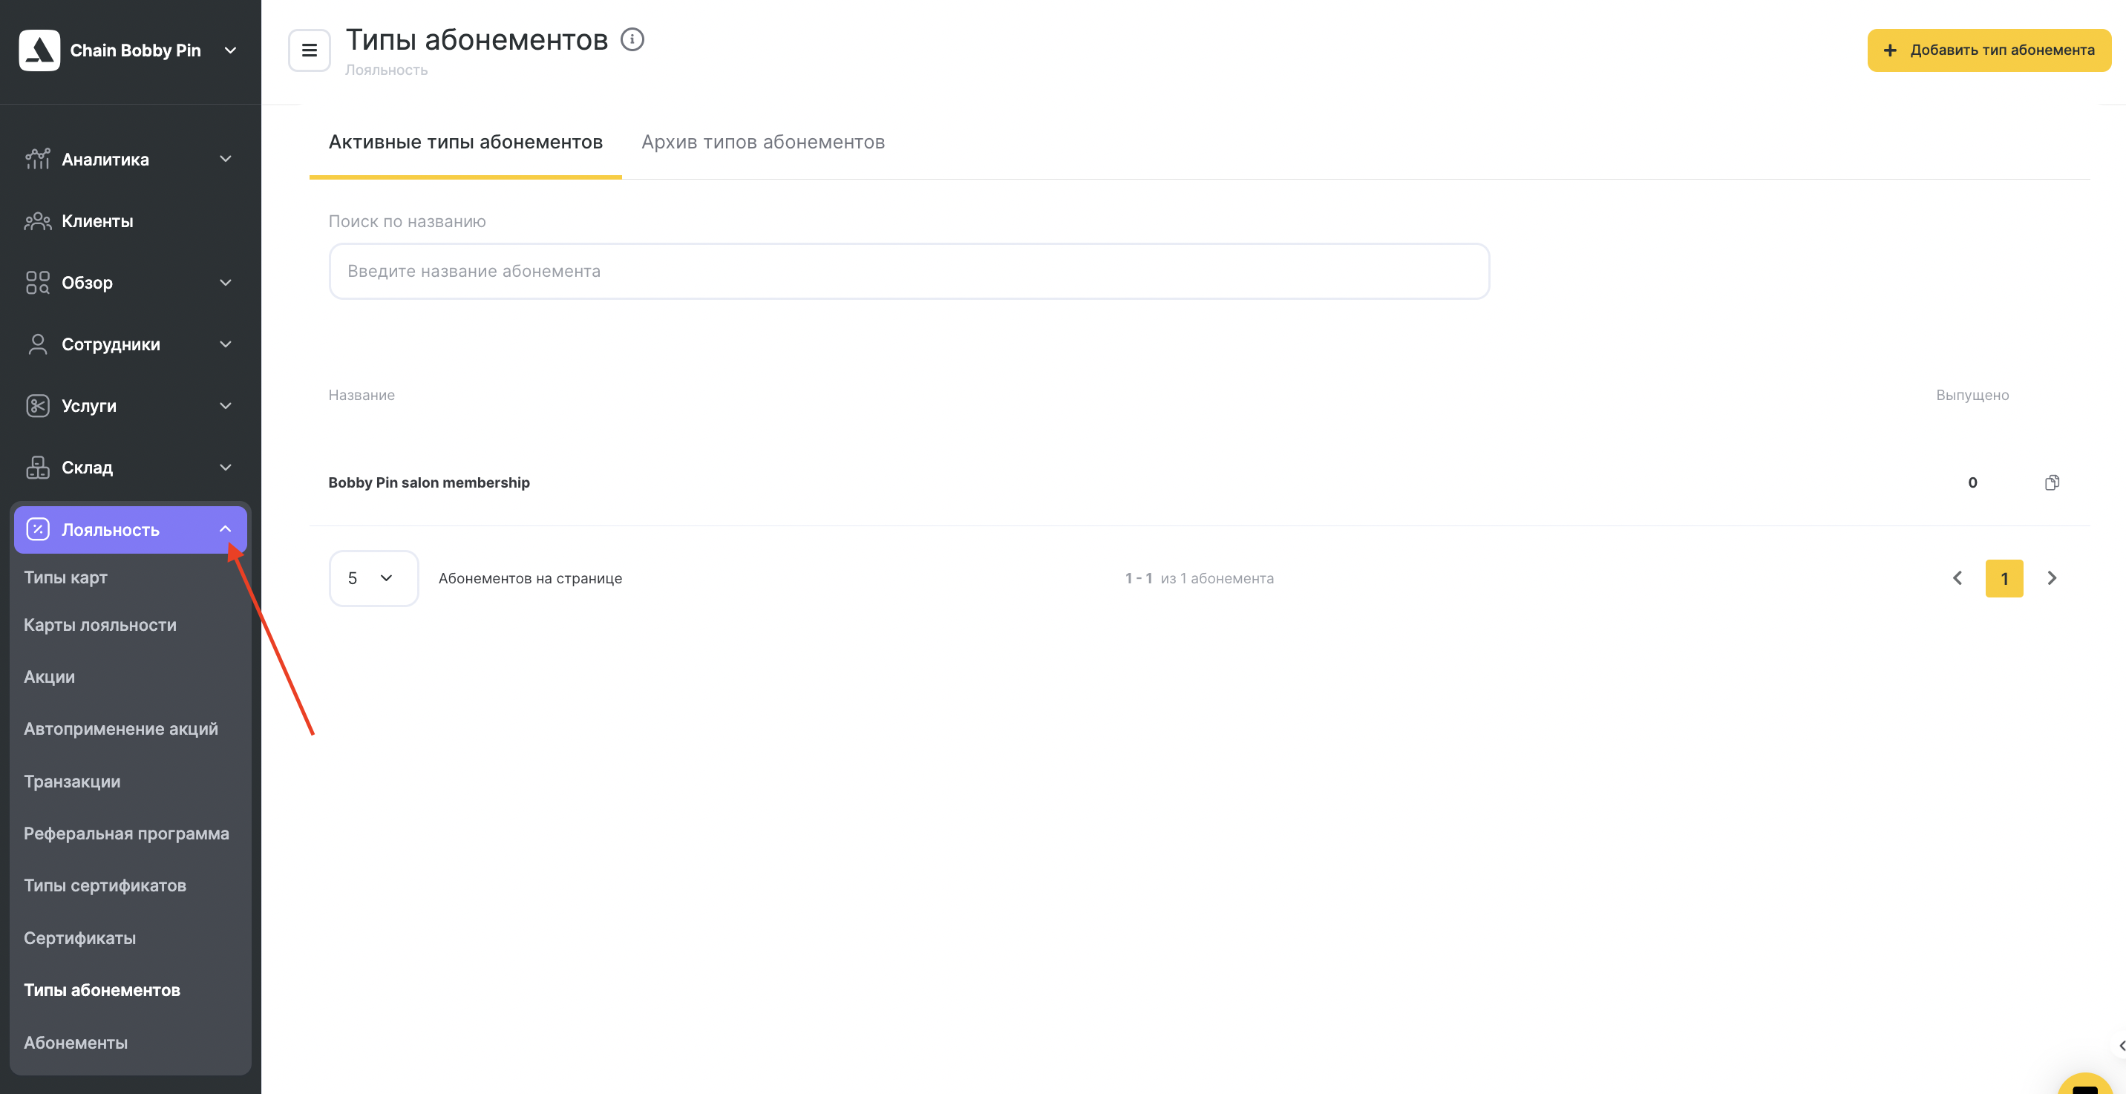Image resolution: width=2126 pixels, height=1094 pixels.
Task: Open Транзакции submenu item
Action: click(73, 782)
